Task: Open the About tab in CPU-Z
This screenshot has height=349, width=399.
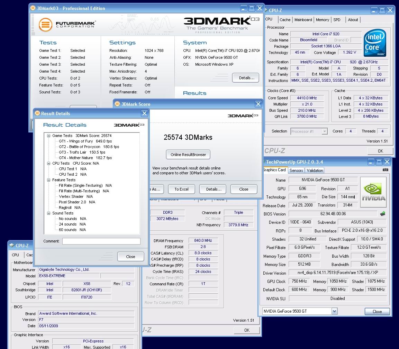Action: 353,20
